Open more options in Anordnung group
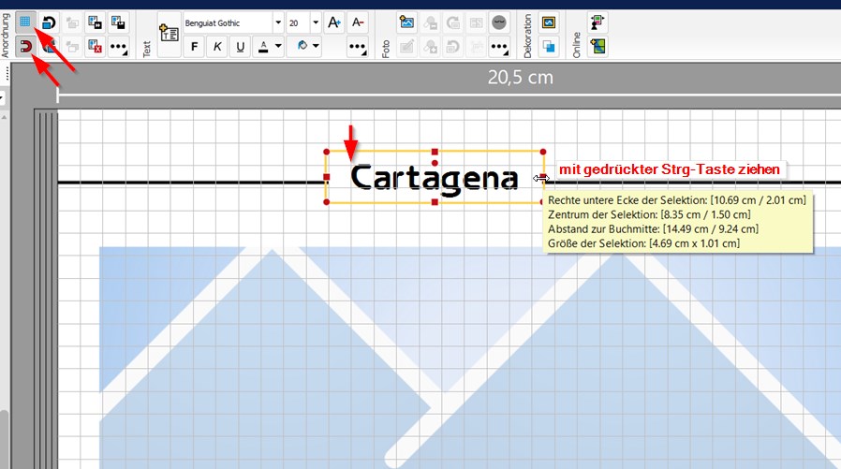 click(x=118, y=46)
